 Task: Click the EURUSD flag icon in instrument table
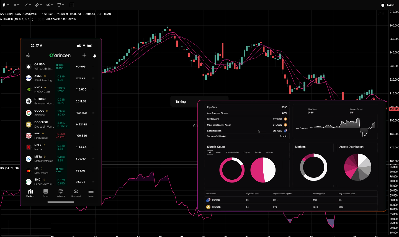[208, 200]
